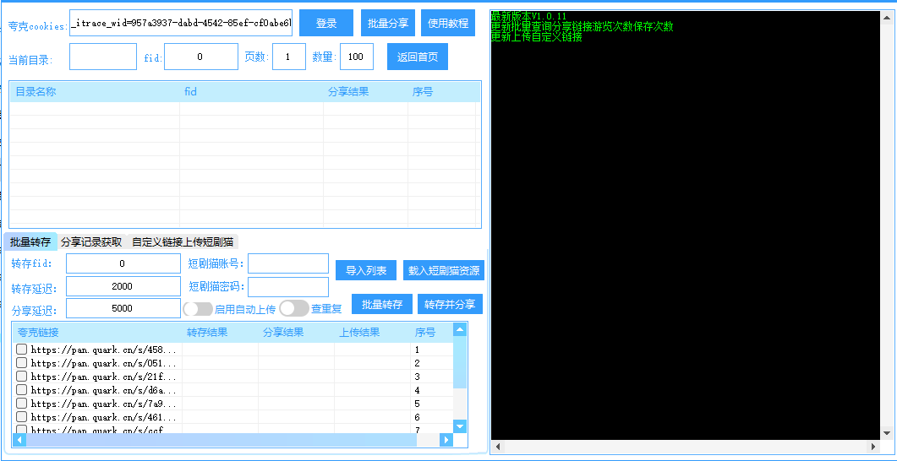Toggle 启用自动上传 switch
Screen dimensions: 897x461
tap(198, 309)
